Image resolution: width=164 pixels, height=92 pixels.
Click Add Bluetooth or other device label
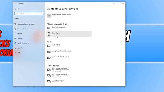click(61, 15)
